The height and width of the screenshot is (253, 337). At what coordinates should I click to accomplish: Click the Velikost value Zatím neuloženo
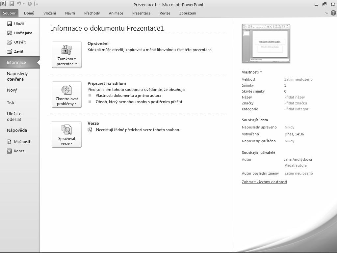coord(298,79)
